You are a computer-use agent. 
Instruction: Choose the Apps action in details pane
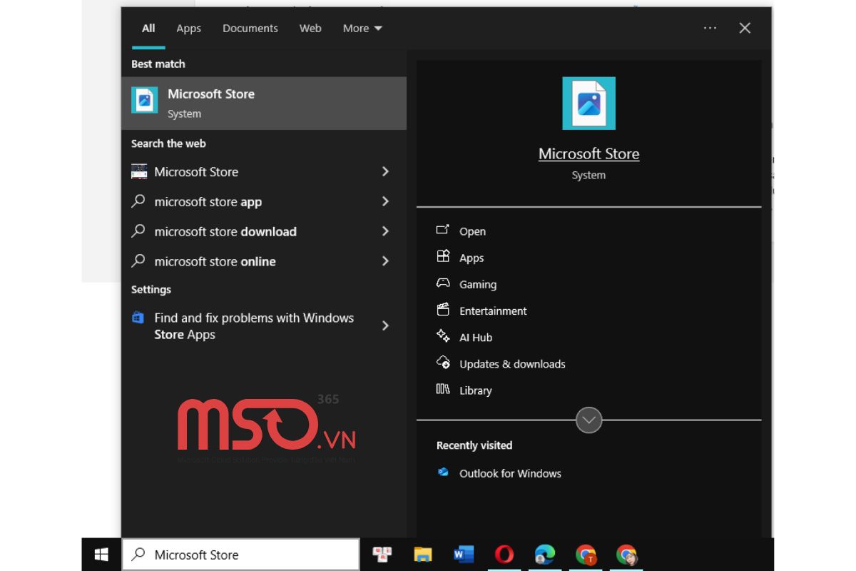472,258
